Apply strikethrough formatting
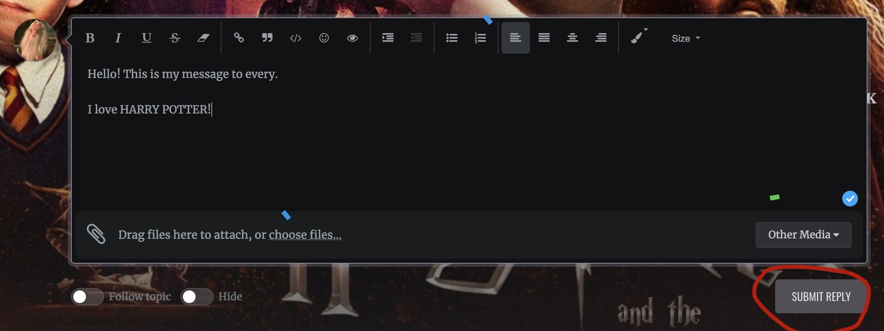 (175, 38)
